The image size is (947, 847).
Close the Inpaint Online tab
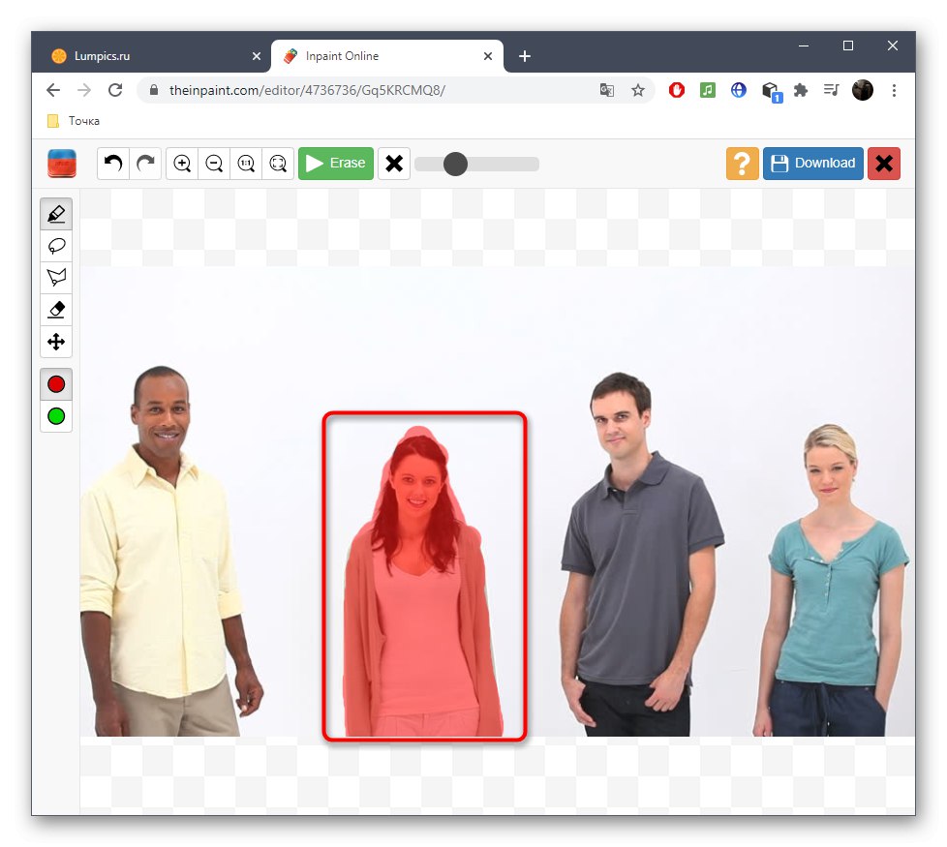[488, 56]
